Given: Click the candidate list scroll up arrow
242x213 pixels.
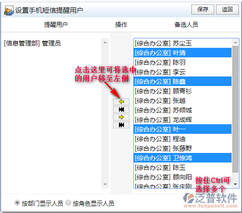Looking at the screenshot, I should click(x=235, y=42).
